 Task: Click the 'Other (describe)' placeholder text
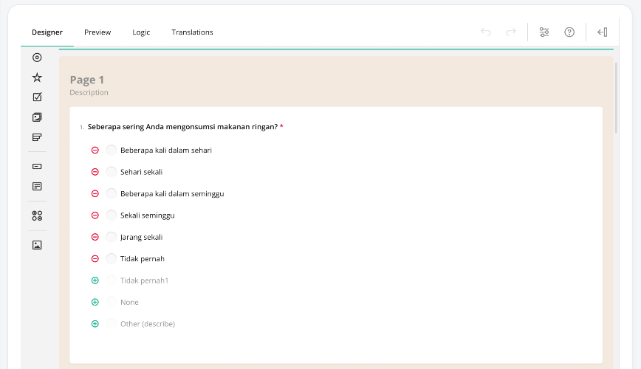(x=148, y=324)
